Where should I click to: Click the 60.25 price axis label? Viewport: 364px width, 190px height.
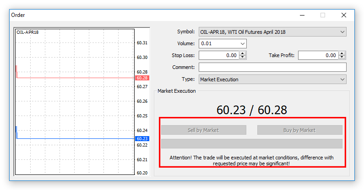click(x=142, y=116)
